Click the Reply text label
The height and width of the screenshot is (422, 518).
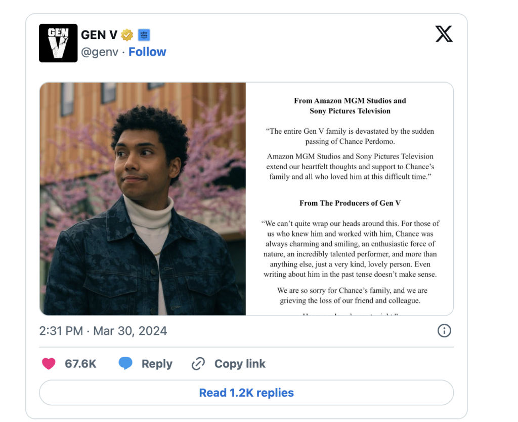tap(157, 364)
